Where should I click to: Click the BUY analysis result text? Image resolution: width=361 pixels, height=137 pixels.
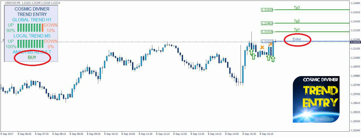click(32, 57)
